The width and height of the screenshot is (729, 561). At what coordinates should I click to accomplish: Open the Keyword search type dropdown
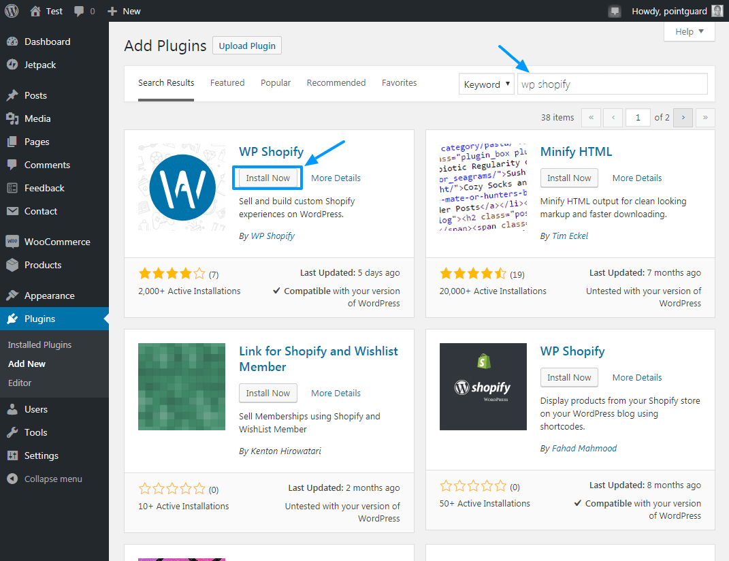point(486,84)
